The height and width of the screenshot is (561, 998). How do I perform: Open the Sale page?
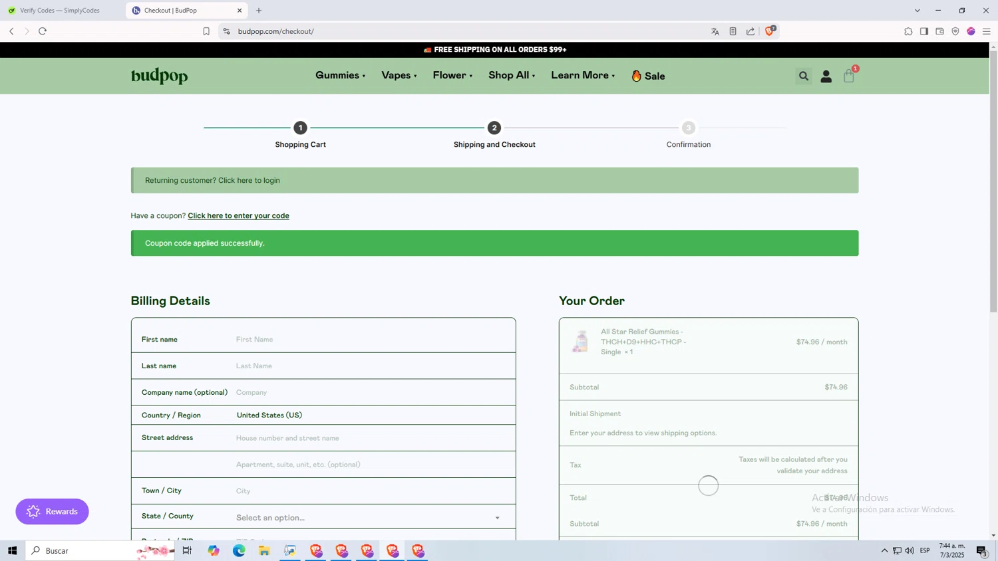(x=648, y=76)
